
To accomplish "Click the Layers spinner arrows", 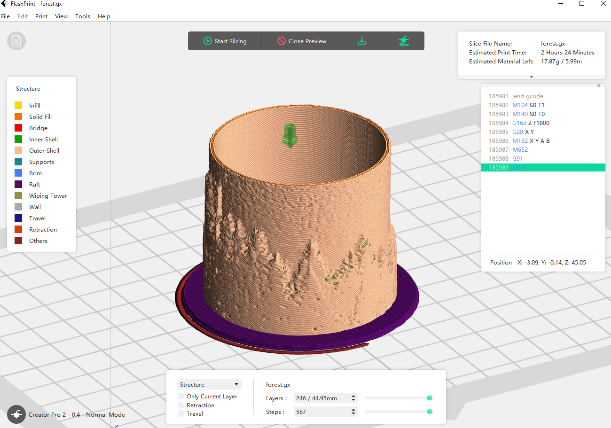I will (353, 398).
